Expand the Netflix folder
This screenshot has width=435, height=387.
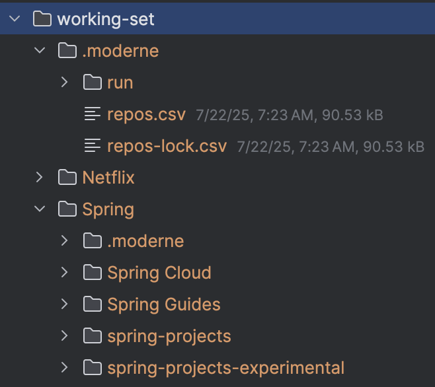pos(40,177)
